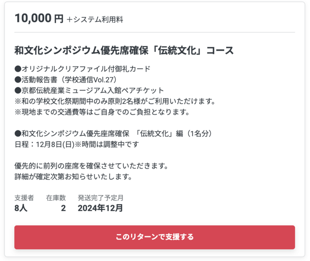This screenshot has width=310, height=261.
Task: Click the 詳細が確定次第お知らせ sentence
Action: tap(73, 177)
